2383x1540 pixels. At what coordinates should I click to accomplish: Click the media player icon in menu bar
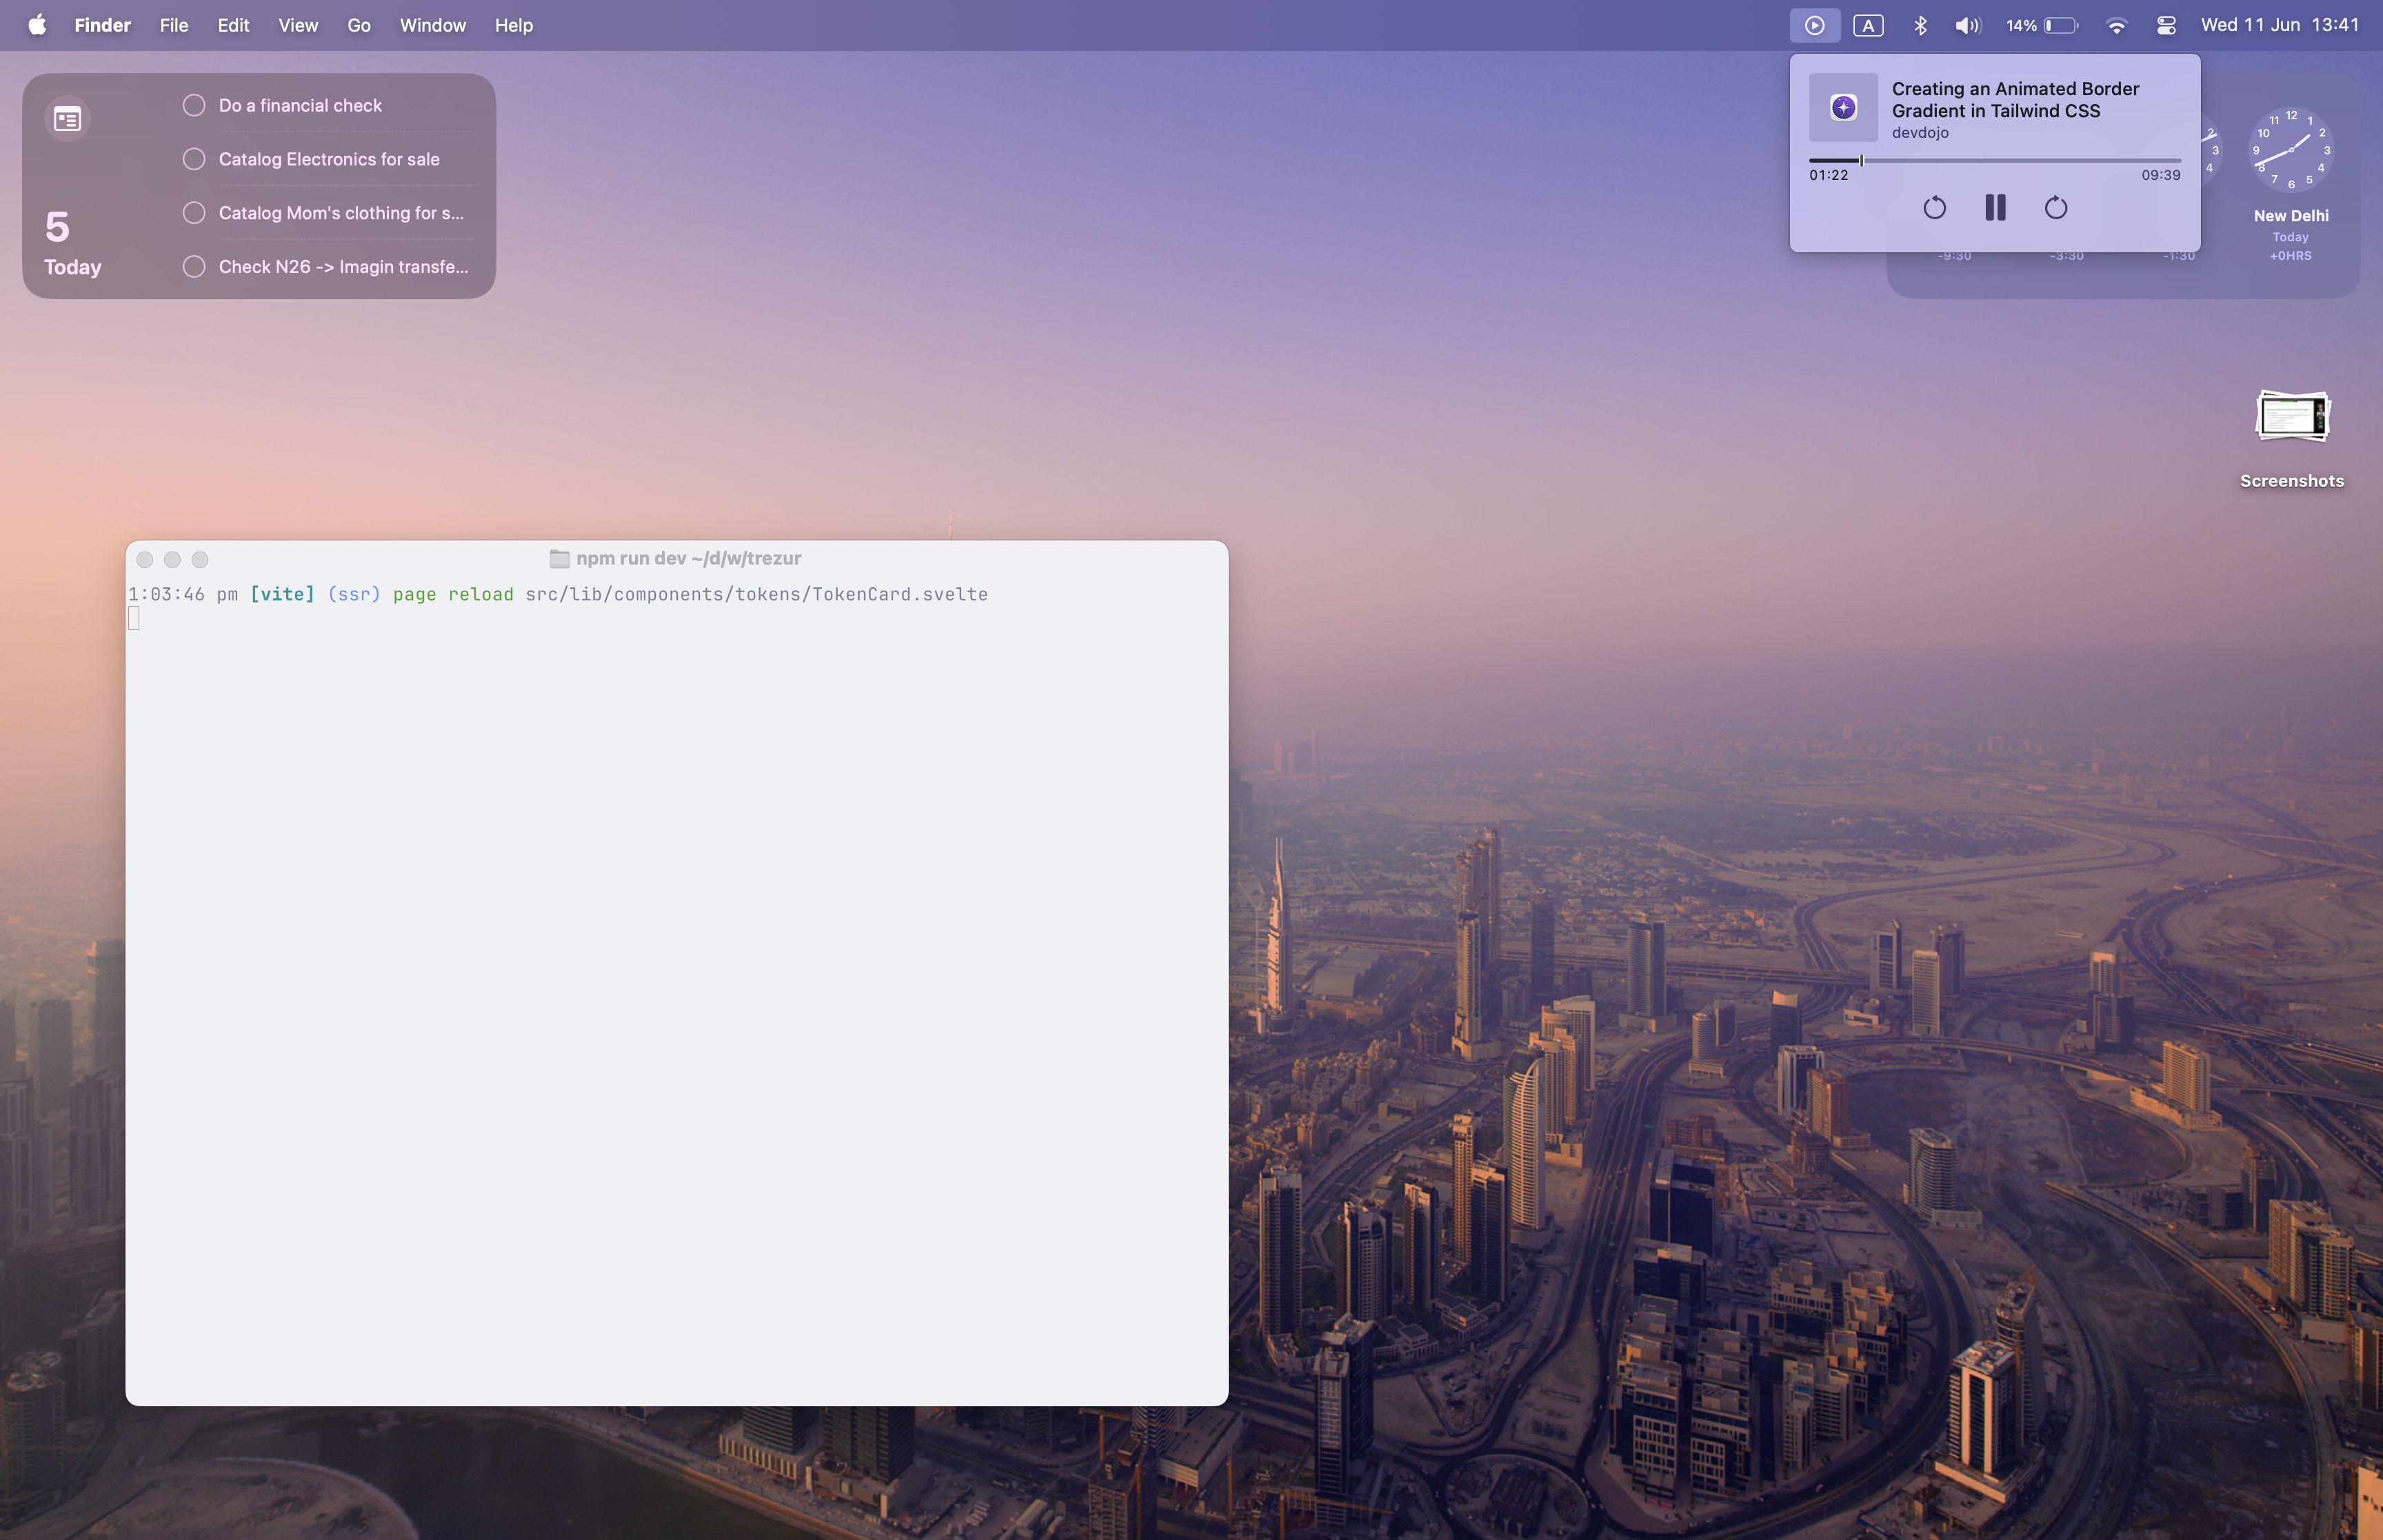1815,25
